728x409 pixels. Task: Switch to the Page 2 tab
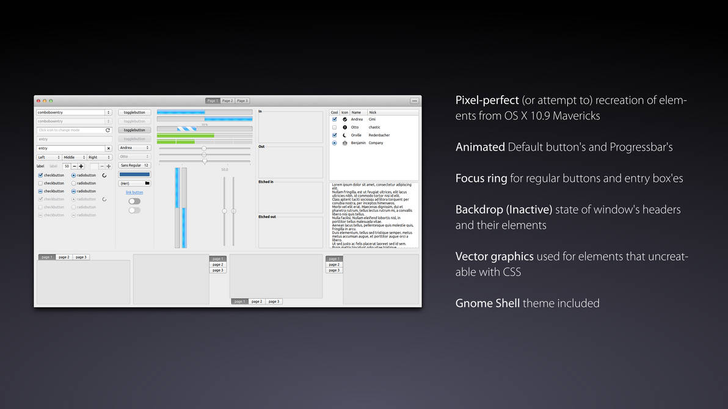tap(227, 101)
